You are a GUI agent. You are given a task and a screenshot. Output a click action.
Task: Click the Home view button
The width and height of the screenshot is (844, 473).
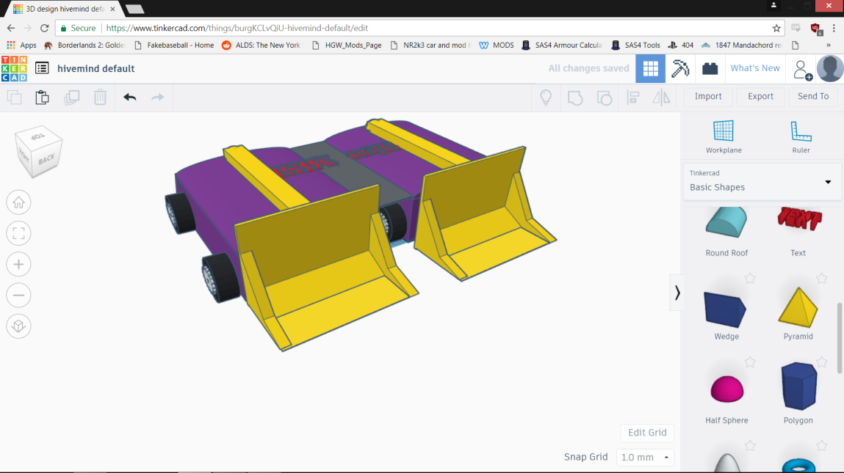point(19,202)
